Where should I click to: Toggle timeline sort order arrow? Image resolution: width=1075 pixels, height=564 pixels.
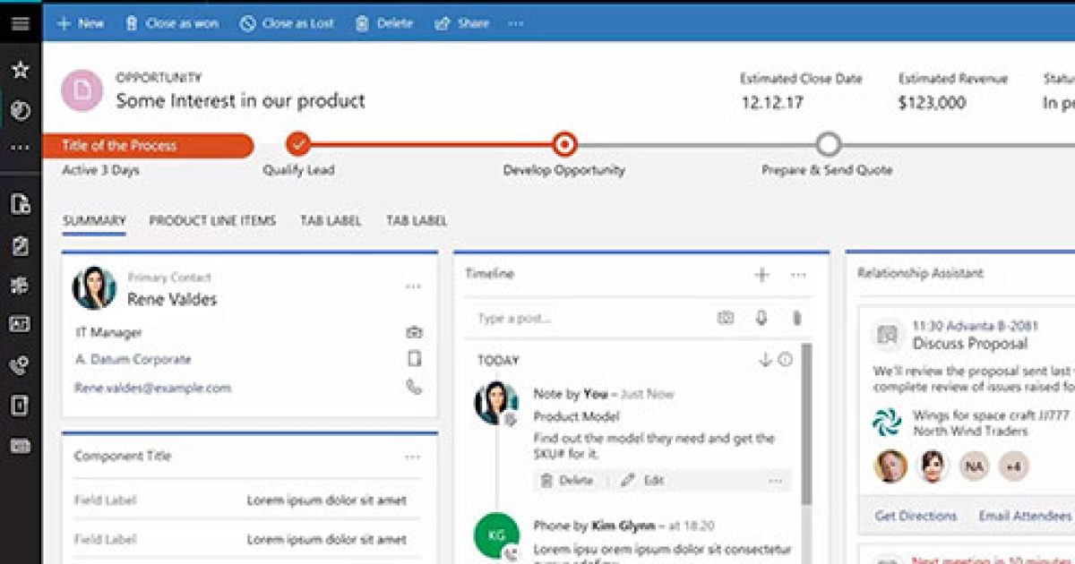765,360
